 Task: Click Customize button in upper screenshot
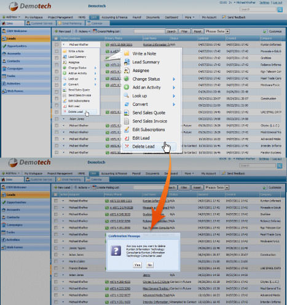(273, 31)
